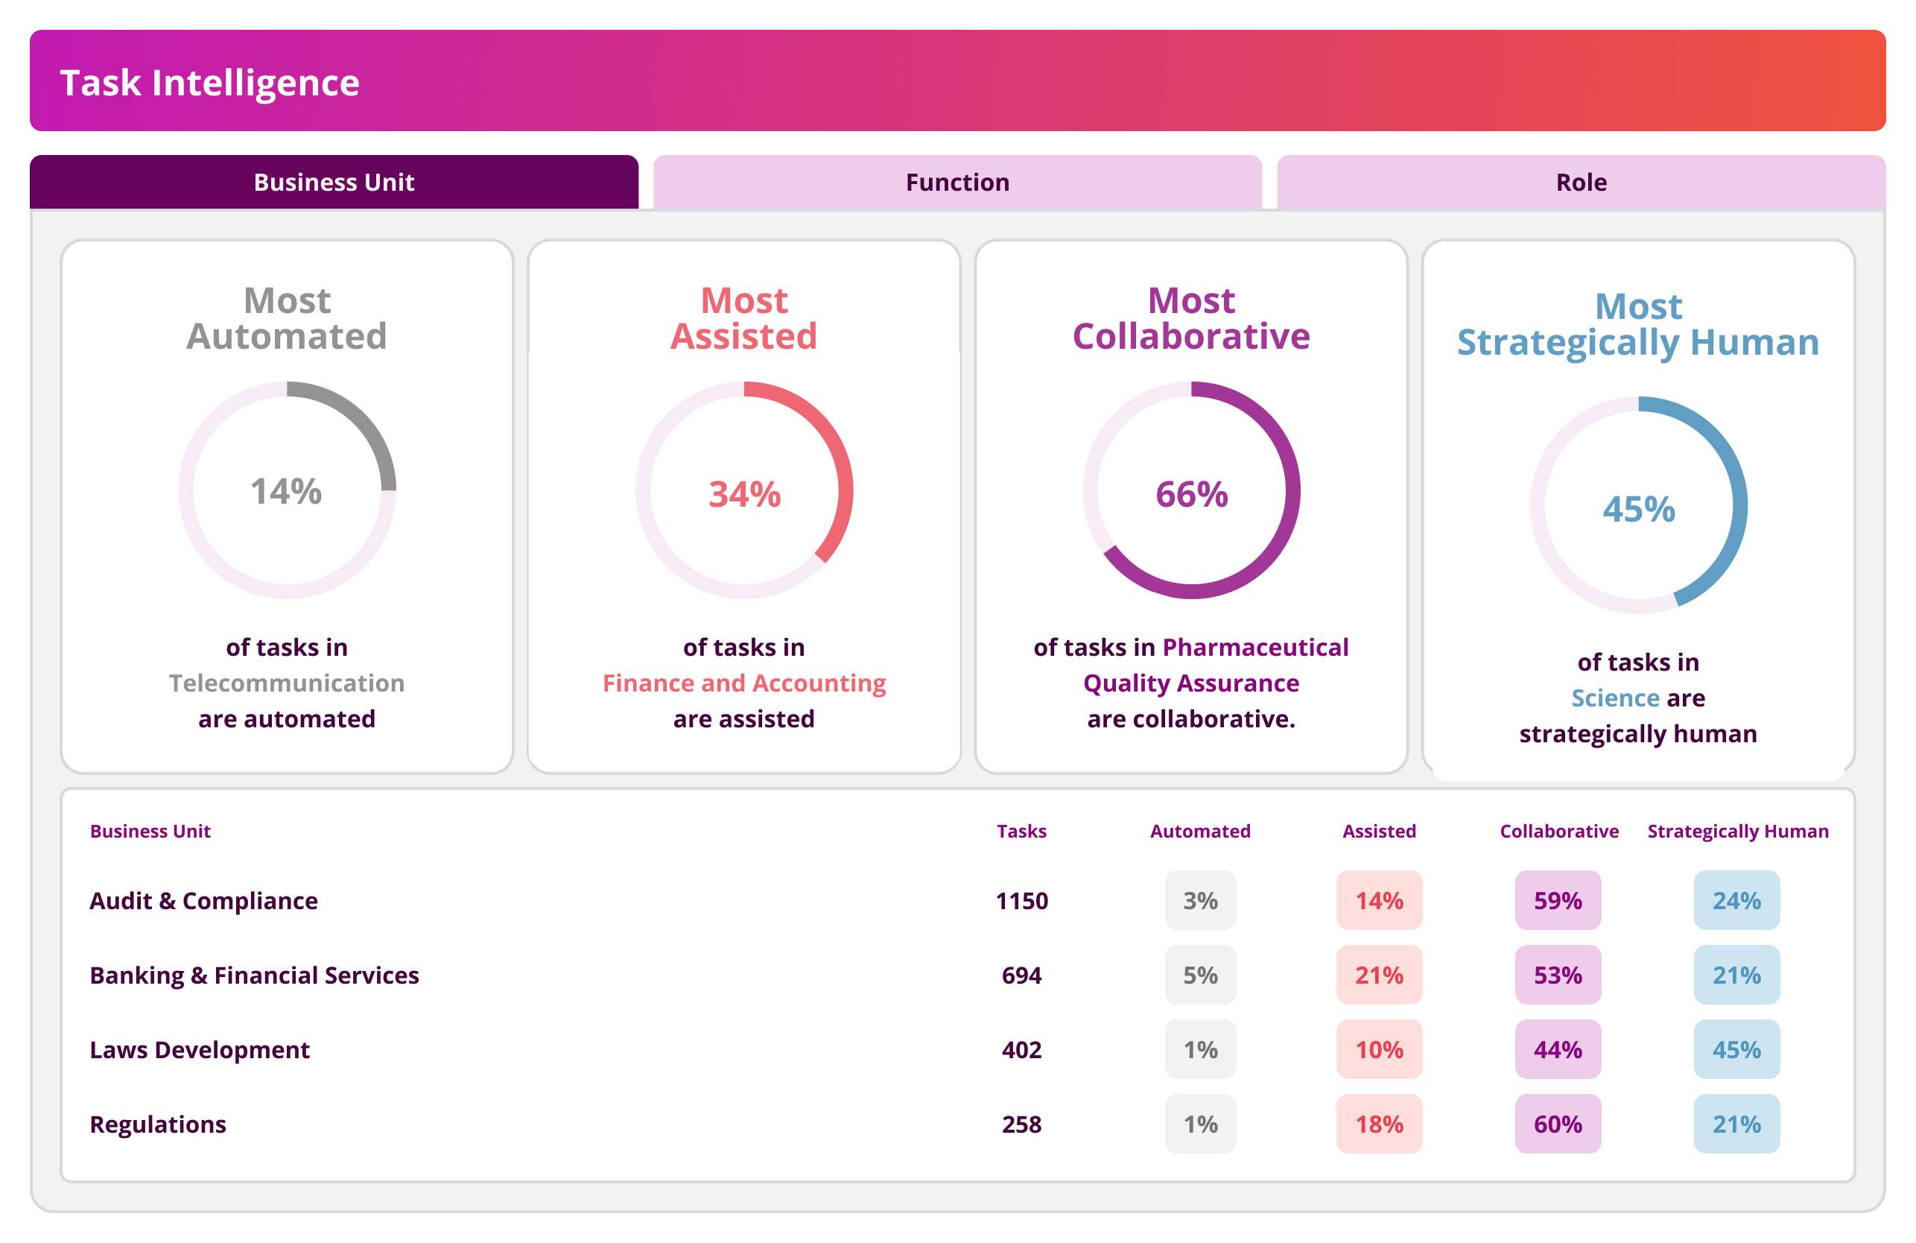Screen dimensions: 1916x1243
Task: Click the Most Strategically Human card heading
Action: coord(1638,326)
